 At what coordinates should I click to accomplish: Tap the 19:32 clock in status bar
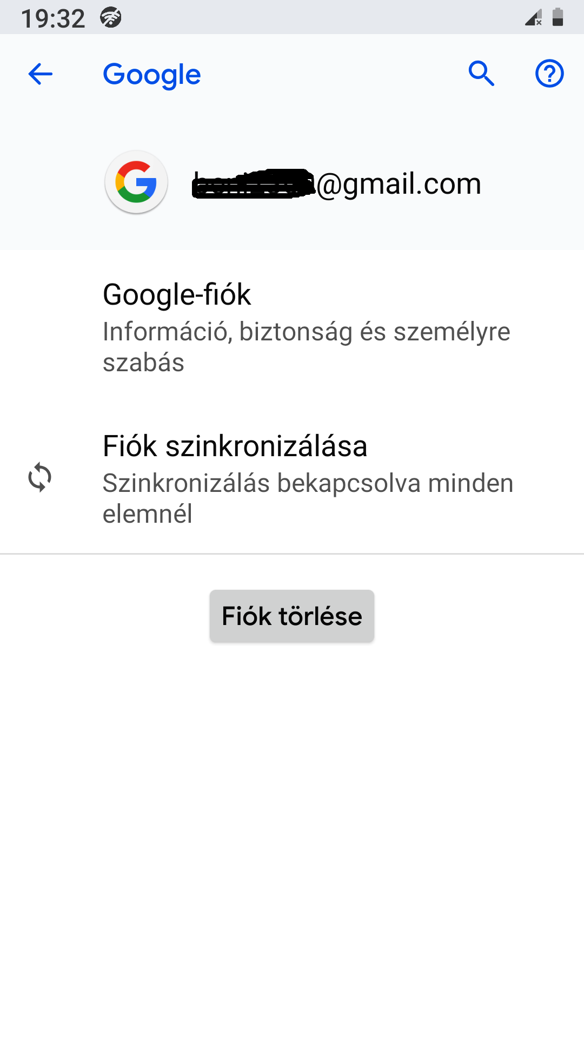click(53, 18)
